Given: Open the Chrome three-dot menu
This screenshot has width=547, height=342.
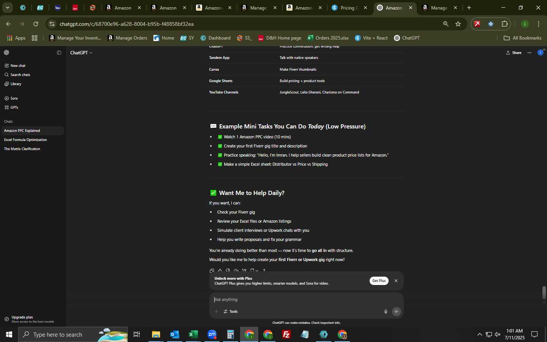Looking at the screenshot, I should click(539, 24).
